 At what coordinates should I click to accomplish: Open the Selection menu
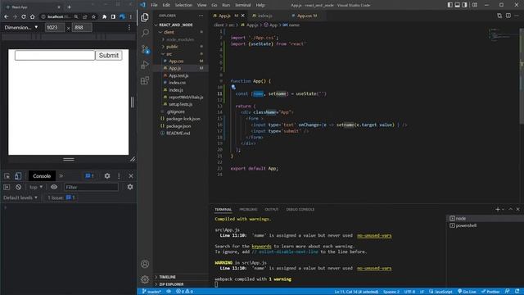coord(183,5)
